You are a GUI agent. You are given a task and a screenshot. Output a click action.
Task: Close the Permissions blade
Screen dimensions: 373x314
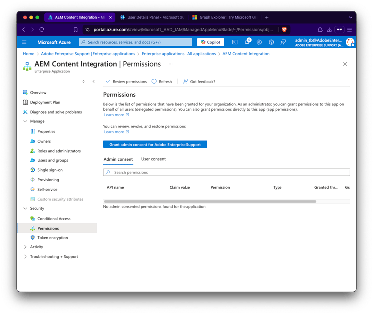click(x=345, y=64)
